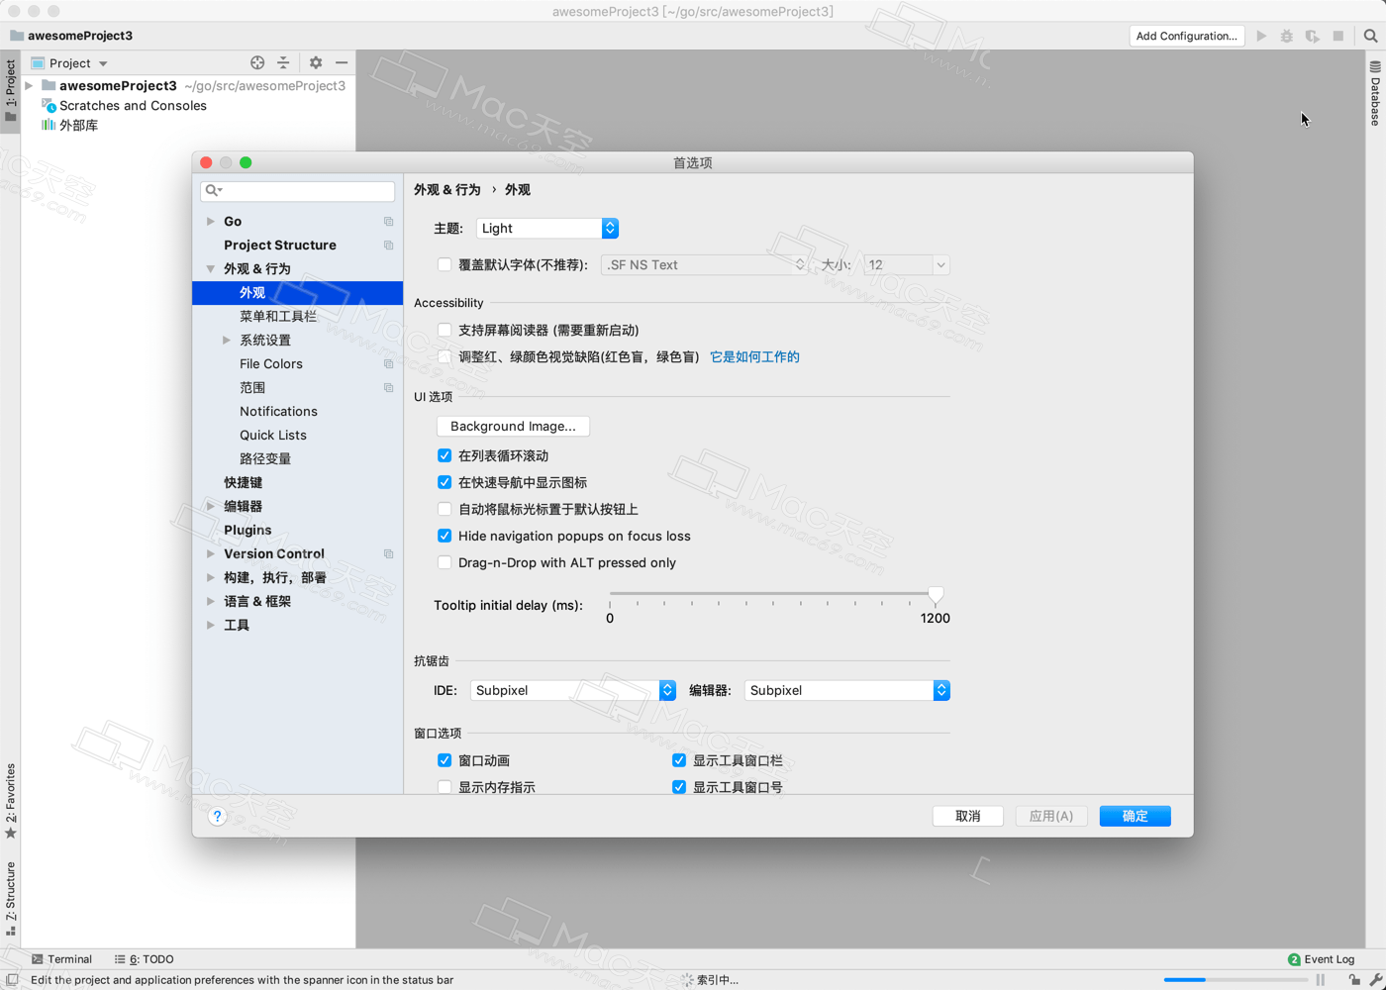This screenshot has width=1386, height=990.
Task: Expand the 编辑器 settings node
Action: (x=210, y=507)
